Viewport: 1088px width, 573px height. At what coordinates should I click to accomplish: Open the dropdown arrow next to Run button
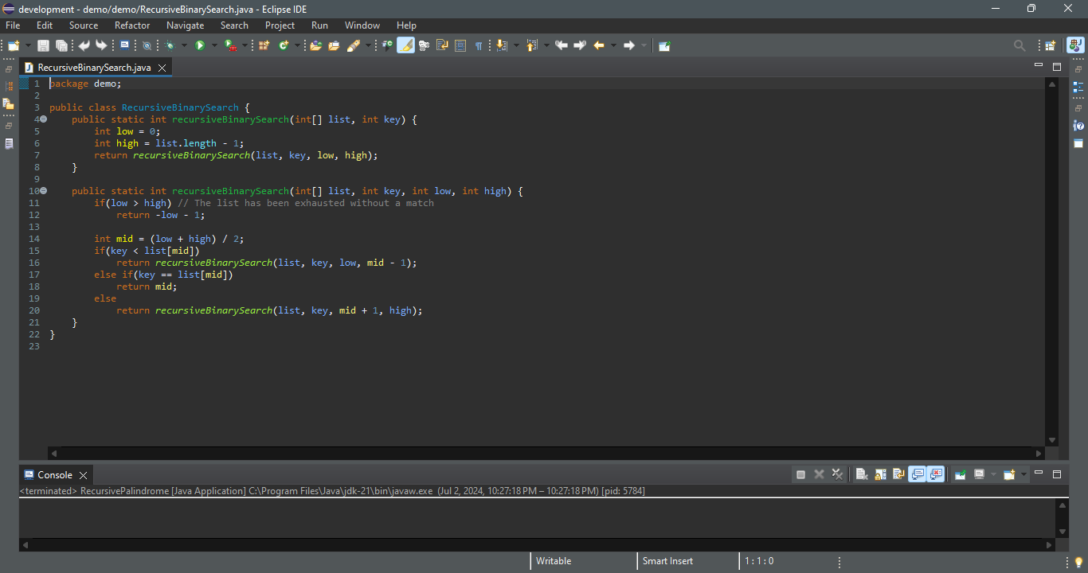point(213,45)
